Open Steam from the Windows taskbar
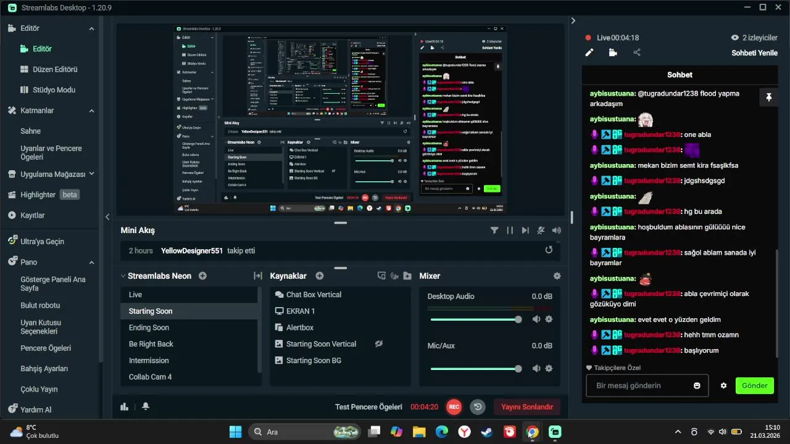 click(487, 432)
